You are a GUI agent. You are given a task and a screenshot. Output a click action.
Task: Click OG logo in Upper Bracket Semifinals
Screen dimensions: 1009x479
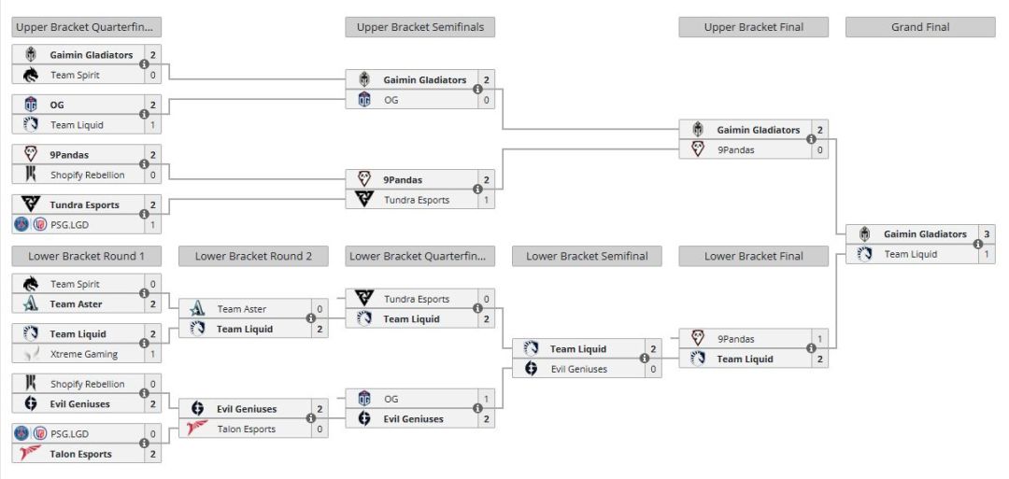pyautogui.click(x=364, y=100)
